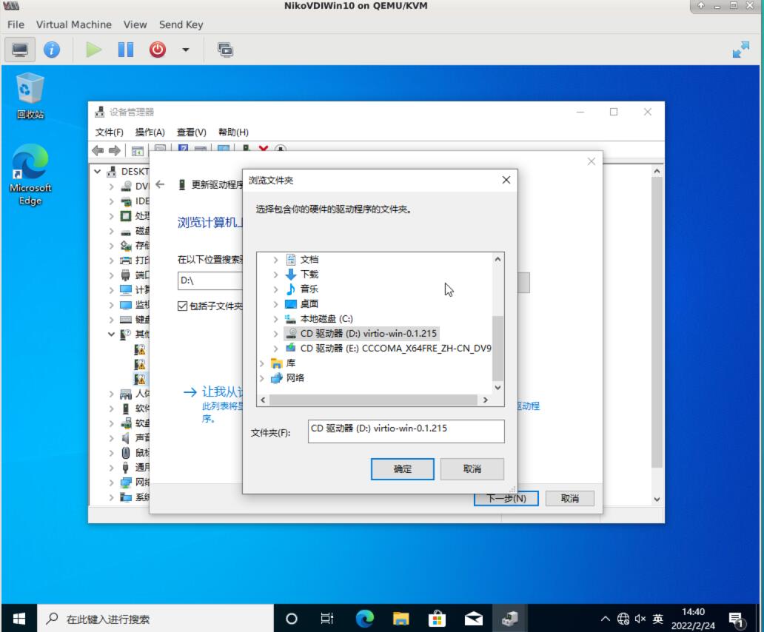This screenshot has height=632, width=764.
Task: Toggle 包括子文件夹 checkbox
Action: 182,306
